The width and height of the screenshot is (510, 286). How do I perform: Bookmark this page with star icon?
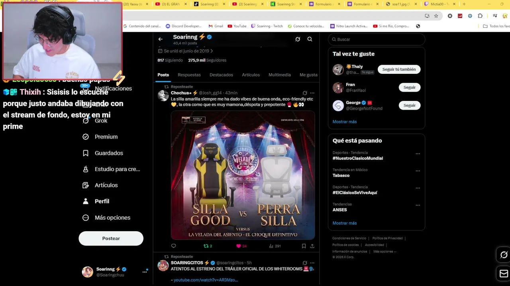pyautogui.click(x=436, y=16)
